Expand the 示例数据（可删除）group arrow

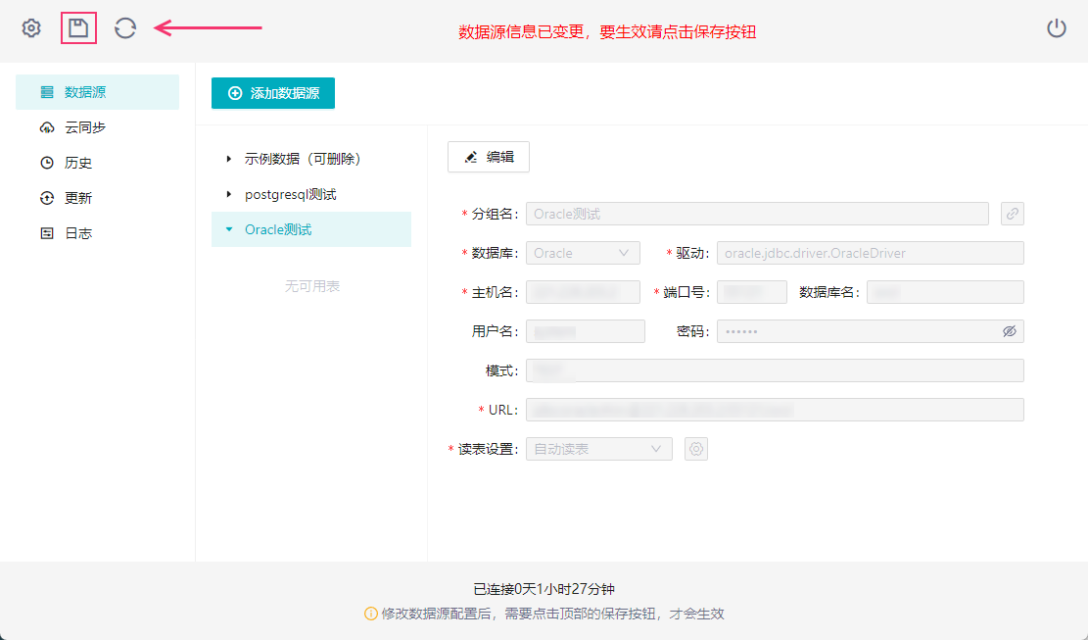[229, 159]
